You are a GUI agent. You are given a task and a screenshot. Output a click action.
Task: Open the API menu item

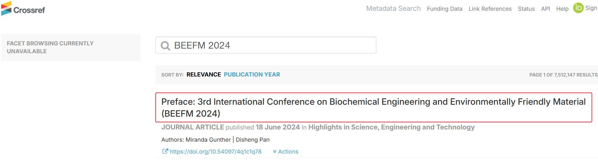(545, 9)
